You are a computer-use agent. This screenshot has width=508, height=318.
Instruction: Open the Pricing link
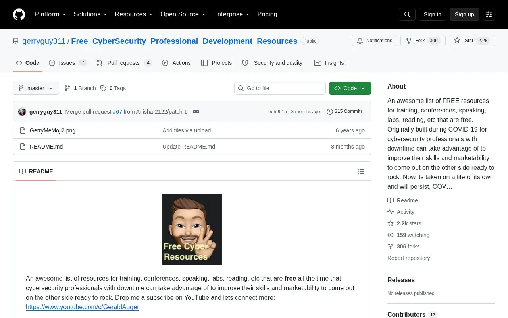click(267, 14)
